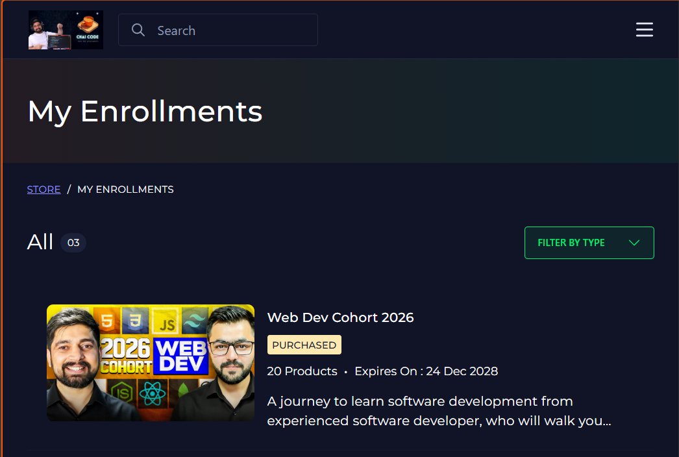
Task: Click the course description starting 'A journey to learn'
Action: [x=439, y=411]
